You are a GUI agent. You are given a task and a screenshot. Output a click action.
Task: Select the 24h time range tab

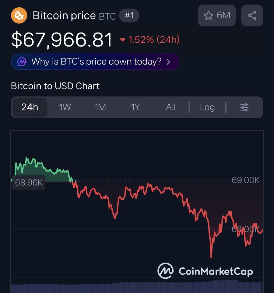pyautogui.click(x=30, y=107)
